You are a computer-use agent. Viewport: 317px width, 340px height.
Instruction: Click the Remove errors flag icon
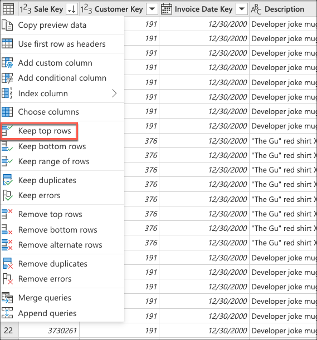(8, 279)
